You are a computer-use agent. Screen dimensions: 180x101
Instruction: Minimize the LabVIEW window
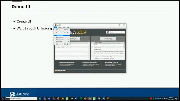click(116, 25)
